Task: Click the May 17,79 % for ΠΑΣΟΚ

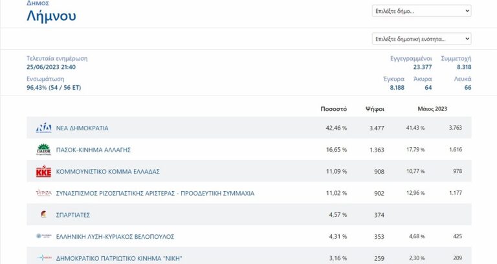Action: pos(415,149)
